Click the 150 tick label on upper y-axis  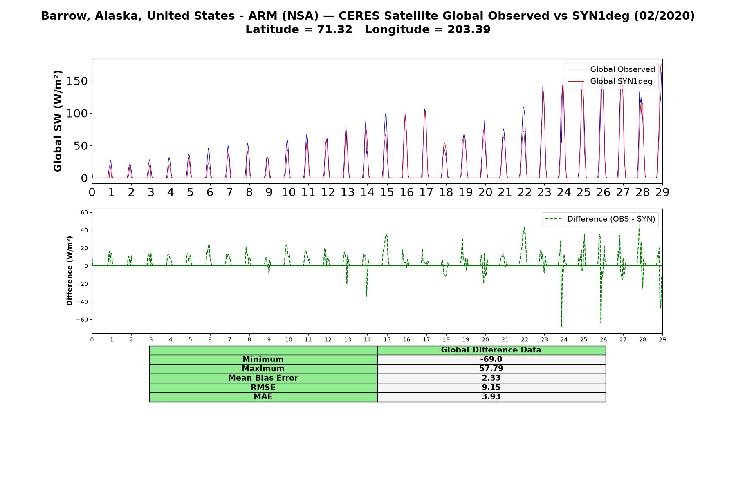(78, 81)
